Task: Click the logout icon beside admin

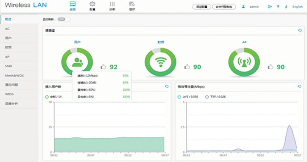Action: [269, 7]
